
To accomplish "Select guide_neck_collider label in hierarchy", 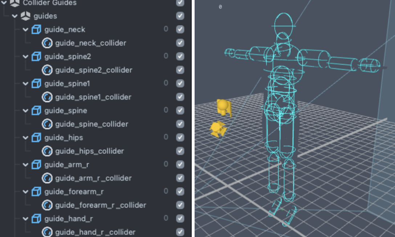I will [91, 43].
